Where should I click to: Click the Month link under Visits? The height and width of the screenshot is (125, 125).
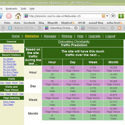15,83
